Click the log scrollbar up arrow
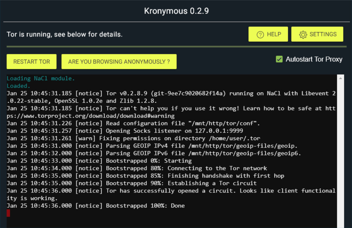 click(x=341, y=78)
